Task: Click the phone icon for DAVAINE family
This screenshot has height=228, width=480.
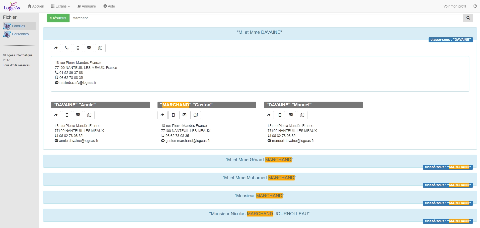Action: (67, 48)
